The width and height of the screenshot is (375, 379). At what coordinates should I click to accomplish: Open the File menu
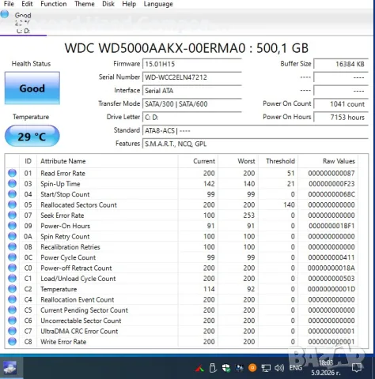pyautogui.click(x=9, y=4)
